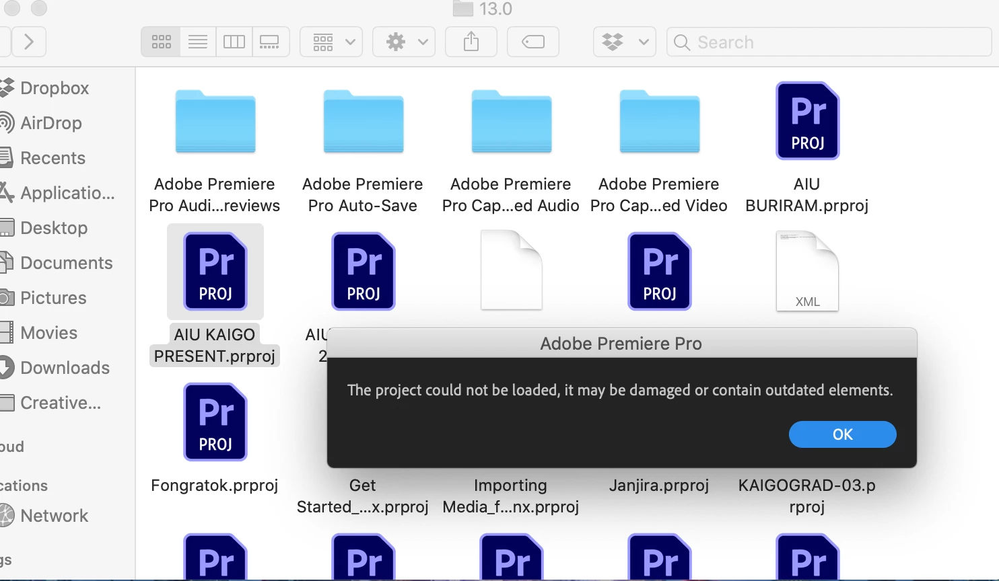
Task: Open the gear action menu
Action: coord(404,42)
